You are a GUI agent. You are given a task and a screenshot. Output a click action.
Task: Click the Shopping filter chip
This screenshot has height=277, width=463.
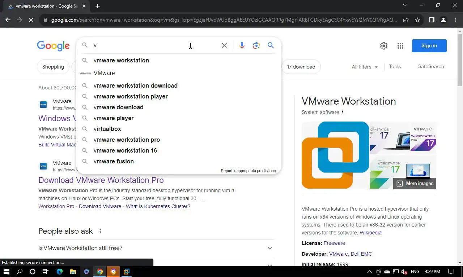pos(53,67)
